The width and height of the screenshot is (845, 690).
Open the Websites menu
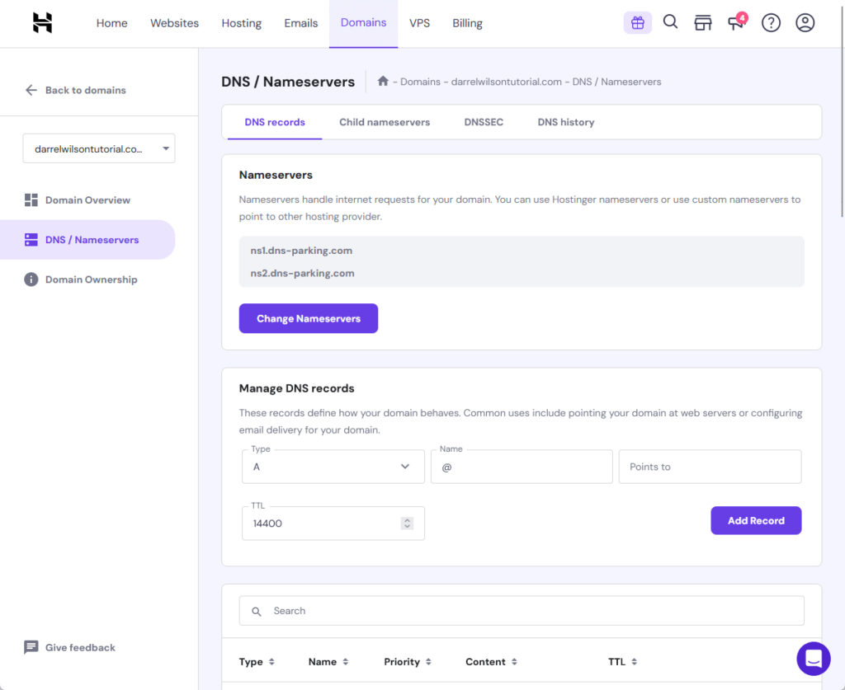point(175,23)
